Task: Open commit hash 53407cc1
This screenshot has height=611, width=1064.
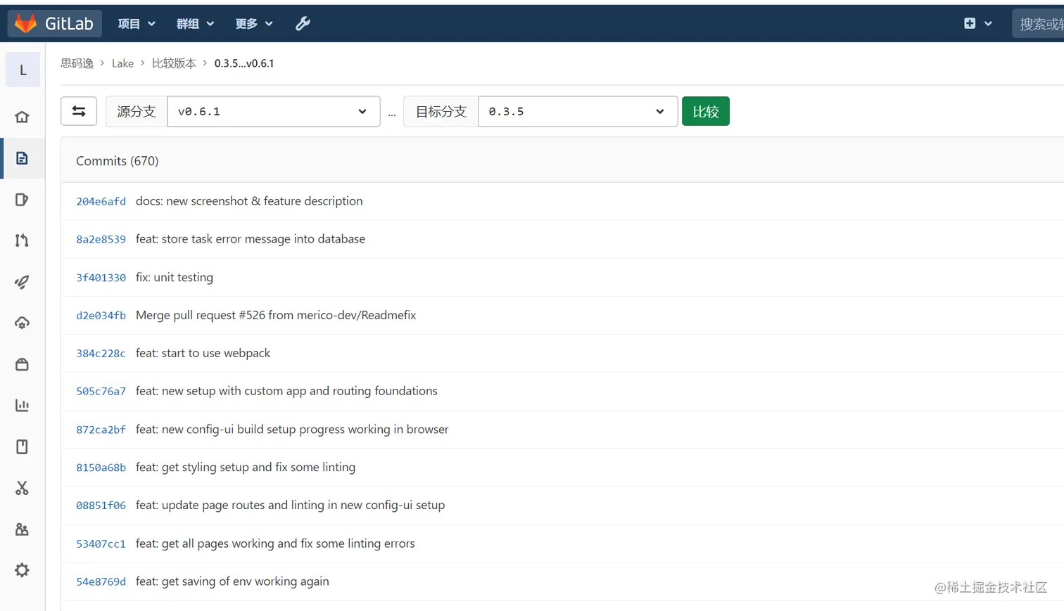Action: pos(101,544)
